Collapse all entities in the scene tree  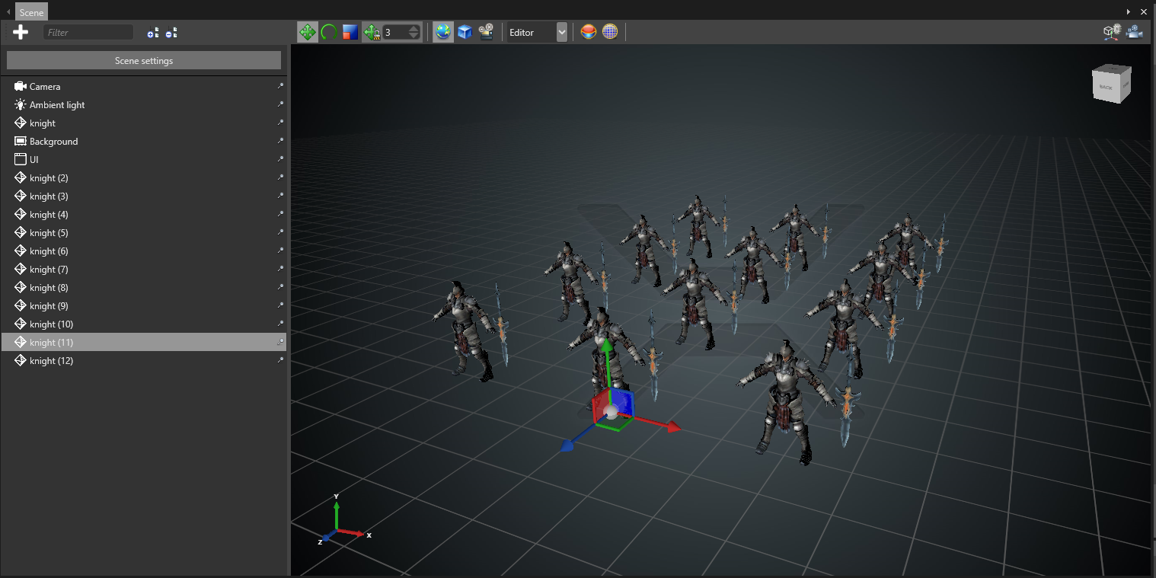tap(171, 32)
